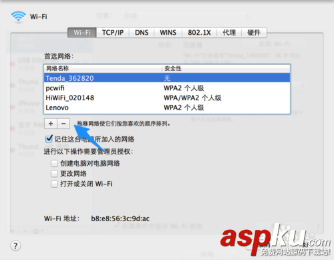Enable the 打开或关闭 Wi-Fi checkbox
This screenshot has height=260, width=334.
(54, 184)
